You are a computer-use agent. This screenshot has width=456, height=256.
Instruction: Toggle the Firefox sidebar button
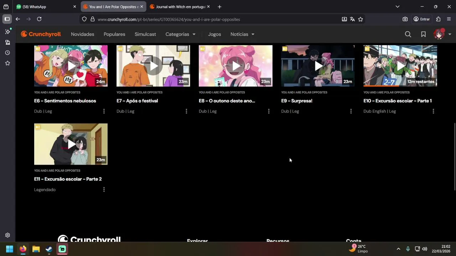pos(7,19)
